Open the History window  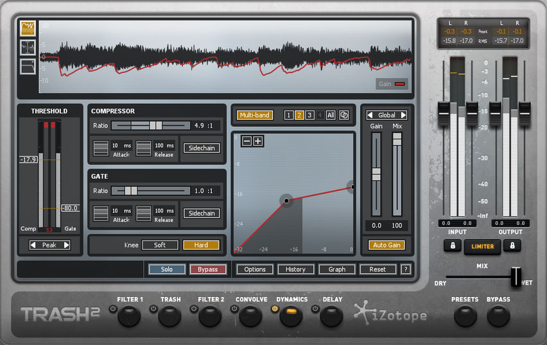(x=295, y=269)
